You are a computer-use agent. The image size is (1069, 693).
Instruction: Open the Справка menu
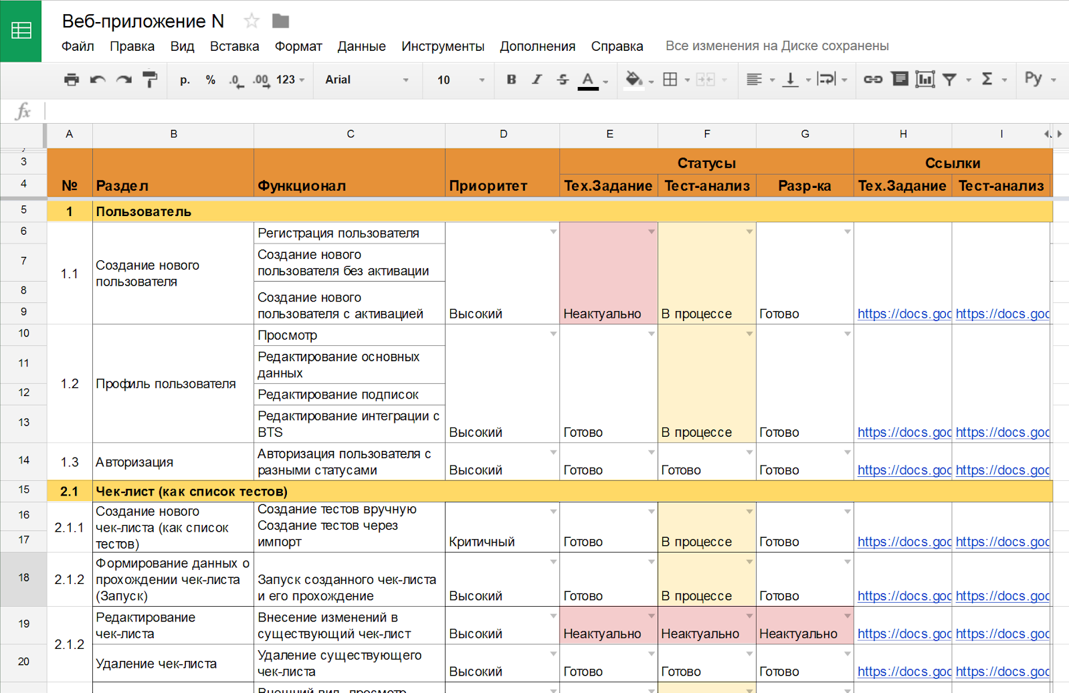pos(617,46)
